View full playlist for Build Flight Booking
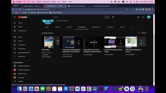Viewport: 166px width, 93px height. coord(67,56)
